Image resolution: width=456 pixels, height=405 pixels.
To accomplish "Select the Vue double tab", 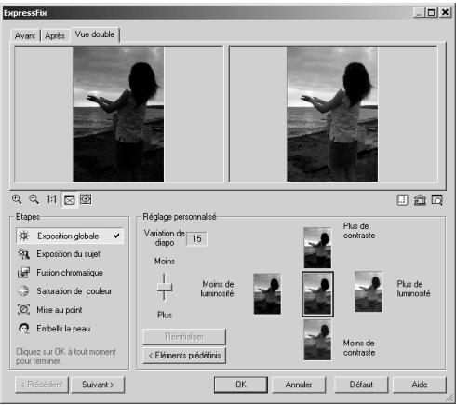I will click(x=95, y=34).
